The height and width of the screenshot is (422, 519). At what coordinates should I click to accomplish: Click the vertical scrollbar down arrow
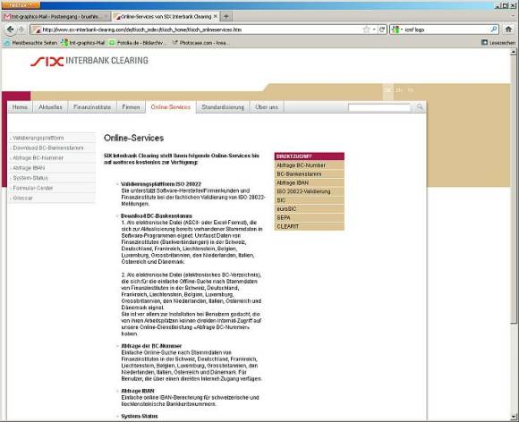pyautogui.click(x=514, y=417)
